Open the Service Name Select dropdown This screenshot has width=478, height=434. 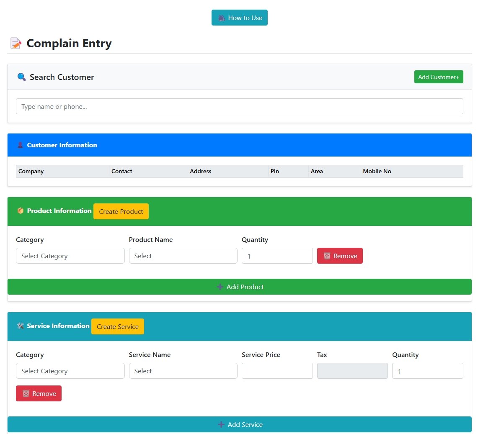pyautogui.click(x=183, y=371)
